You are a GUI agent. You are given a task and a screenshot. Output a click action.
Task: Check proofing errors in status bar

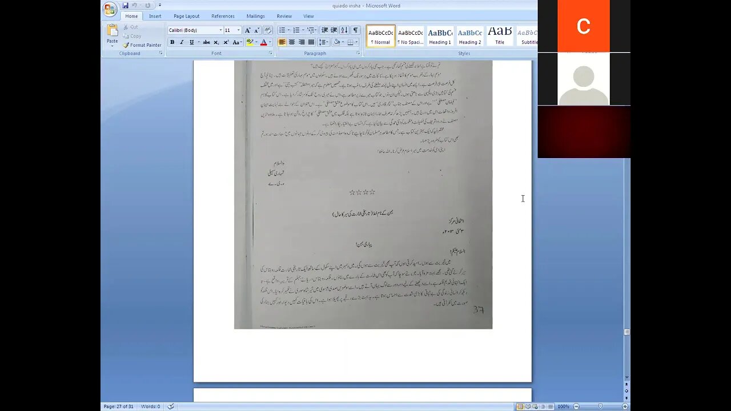(x=170, y=406)
